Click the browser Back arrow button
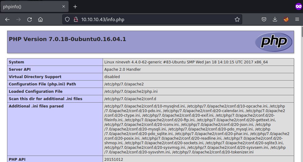303x162 pixels. coord(7,19)
